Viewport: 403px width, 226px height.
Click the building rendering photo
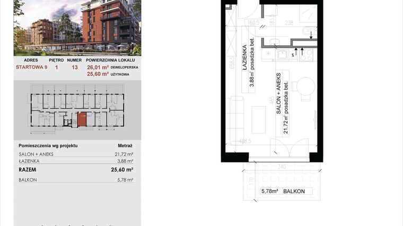pyautogui.click(x=77, y=27)
